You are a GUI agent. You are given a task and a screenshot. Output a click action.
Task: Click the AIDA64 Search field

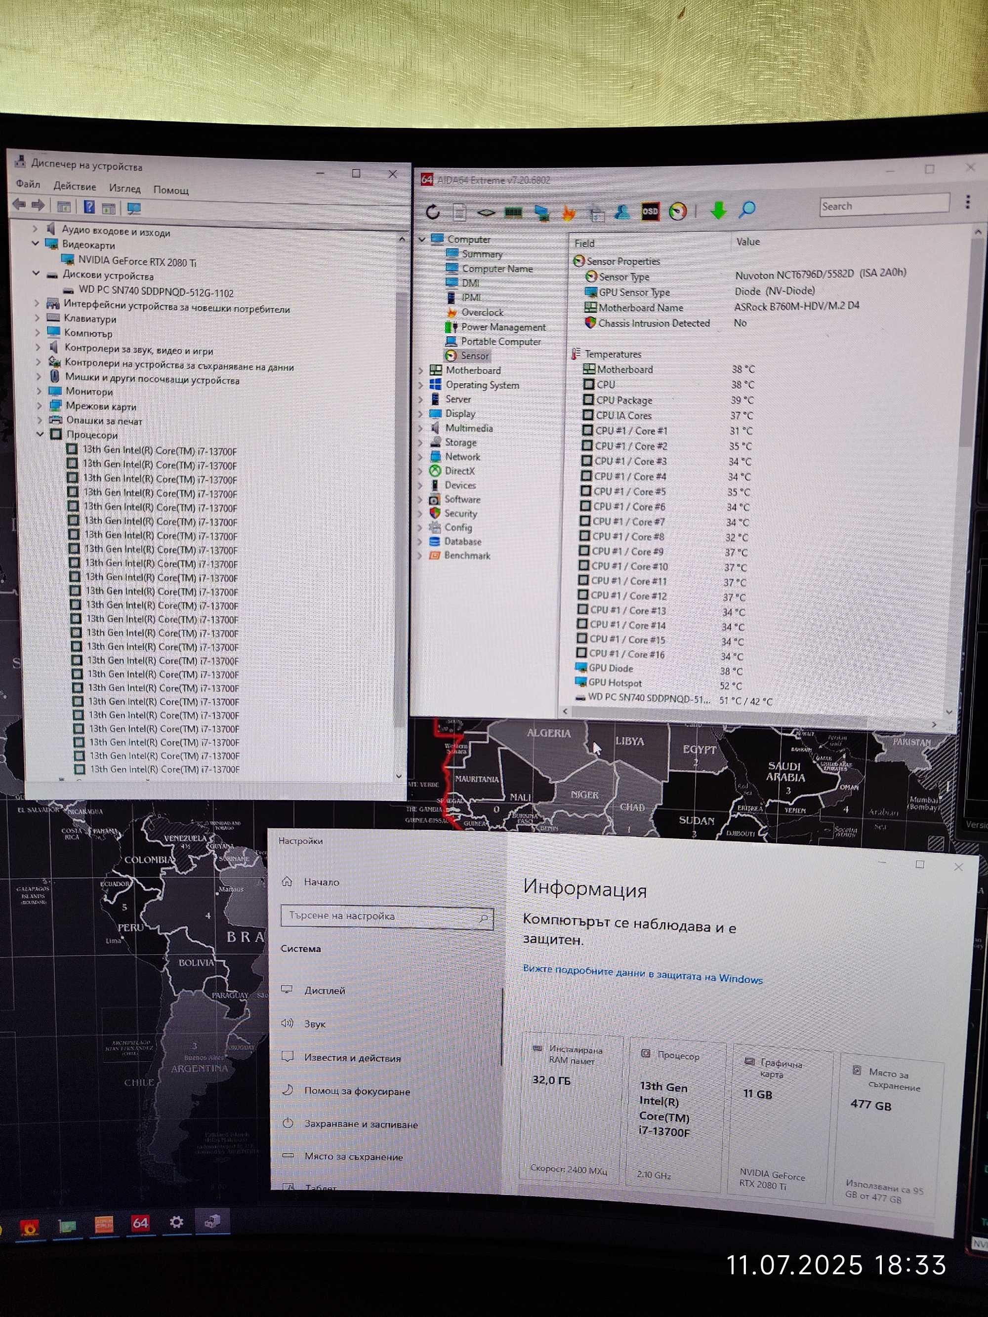884,205
